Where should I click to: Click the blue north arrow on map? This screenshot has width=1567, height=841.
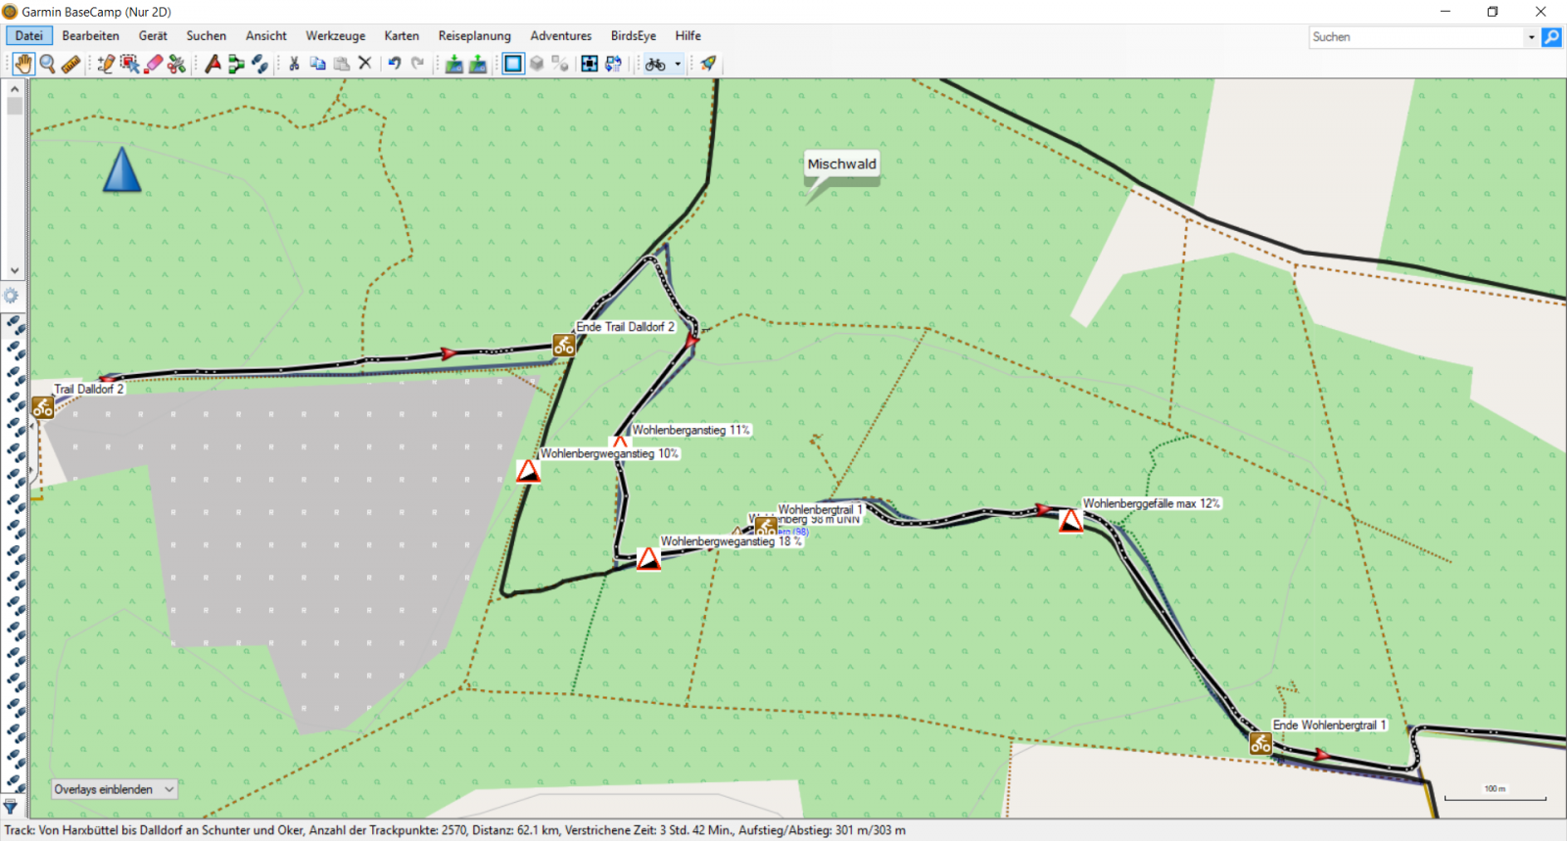tap(122, 169)
